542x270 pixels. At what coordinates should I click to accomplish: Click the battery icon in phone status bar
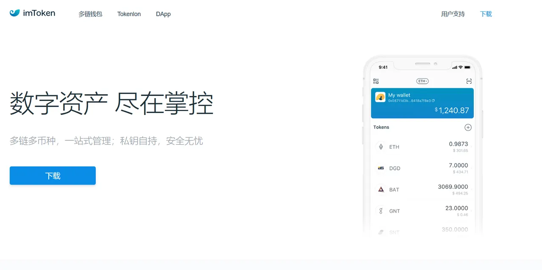coord(467,67)
